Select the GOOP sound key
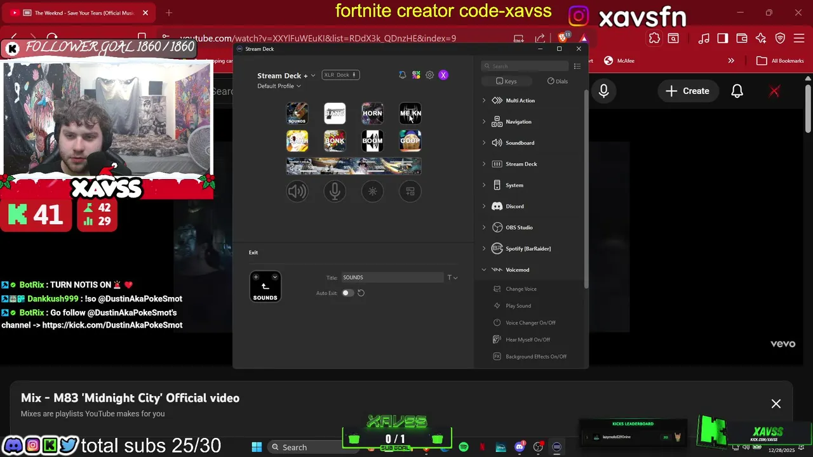Screen dimensions: 813x457 click(x=410, y=141)
